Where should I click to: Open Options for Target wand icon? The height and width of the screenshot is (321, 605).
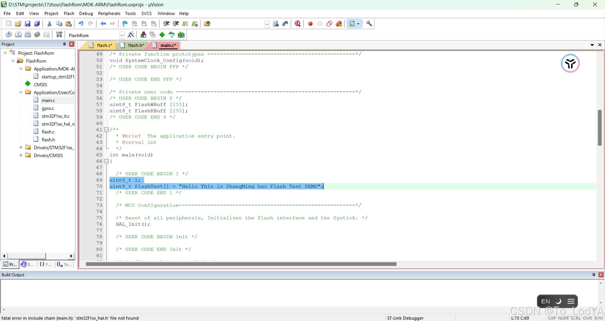(x=131, y=35)
